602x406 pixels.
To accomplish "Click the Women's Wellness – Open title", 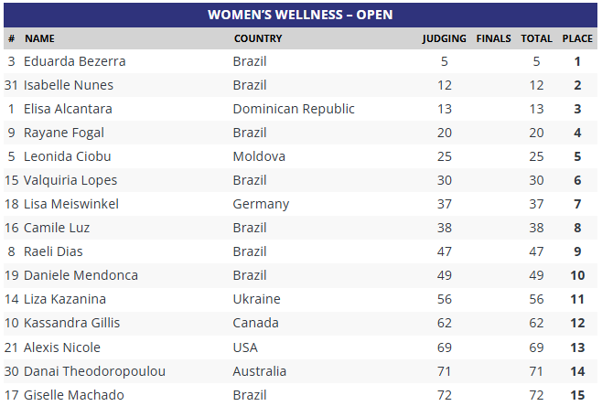I will (x=300, y=15).
